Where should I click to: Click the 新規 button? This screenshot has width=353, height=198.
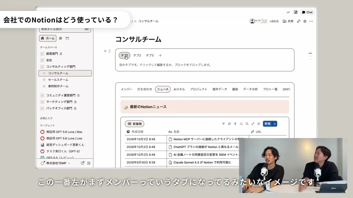pos(268,124)
